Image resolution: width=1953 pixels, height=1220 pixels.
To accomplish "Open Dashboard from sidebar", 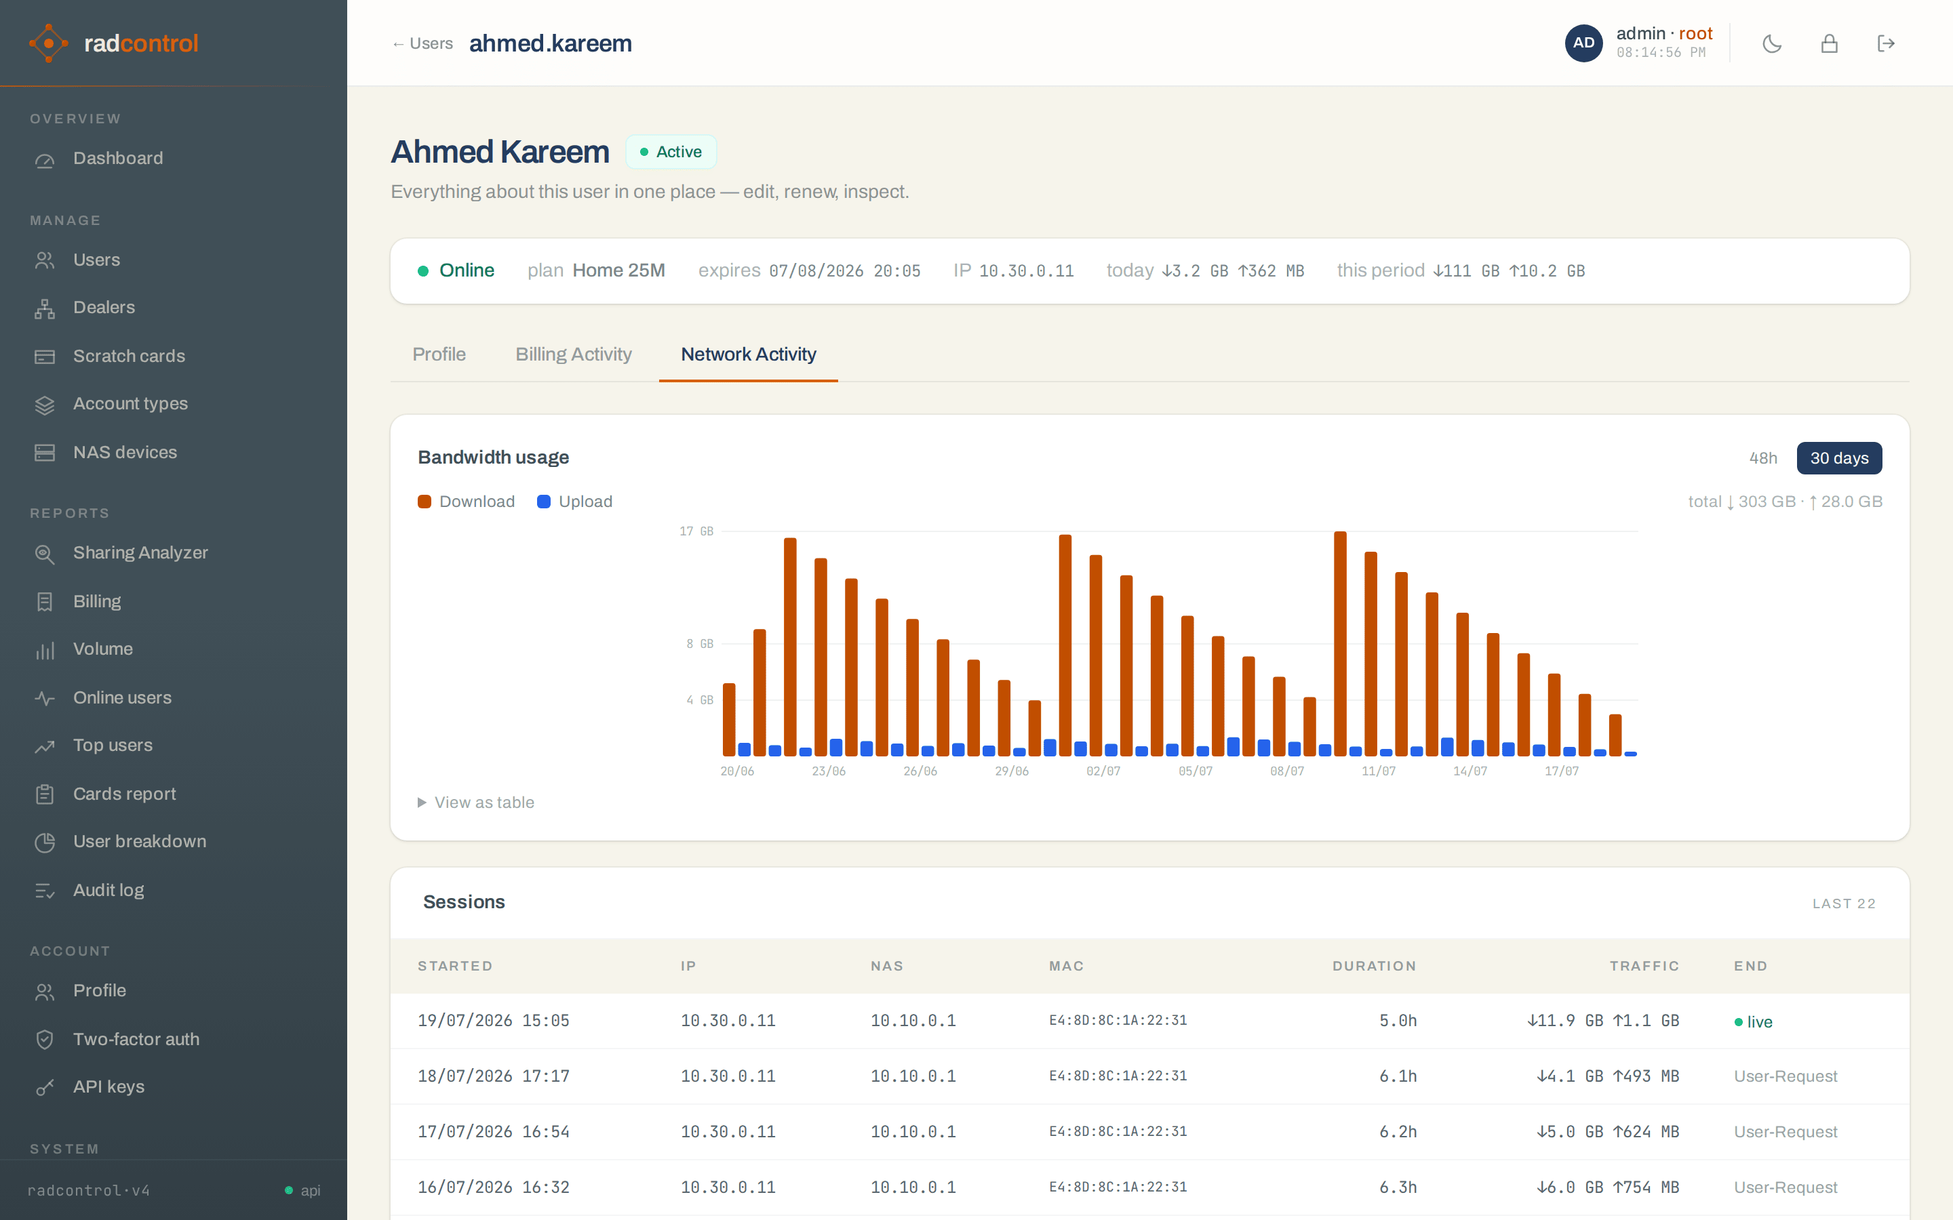I will pyautogui.click(x=174, y=159).
